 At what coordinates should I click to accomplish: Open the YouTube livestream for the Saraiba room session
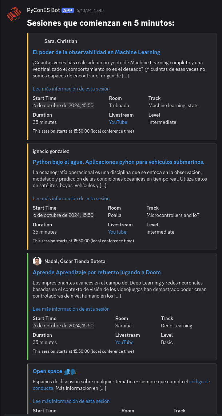[124, 342]
